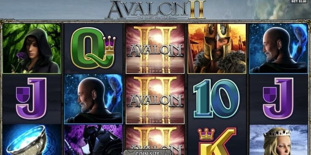
Task: Select the crowned blonde queen symbol
Action: pos(278,139)
